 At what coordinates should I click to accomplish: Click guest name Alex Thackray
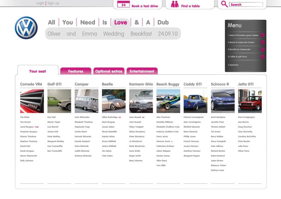point(163,117)
